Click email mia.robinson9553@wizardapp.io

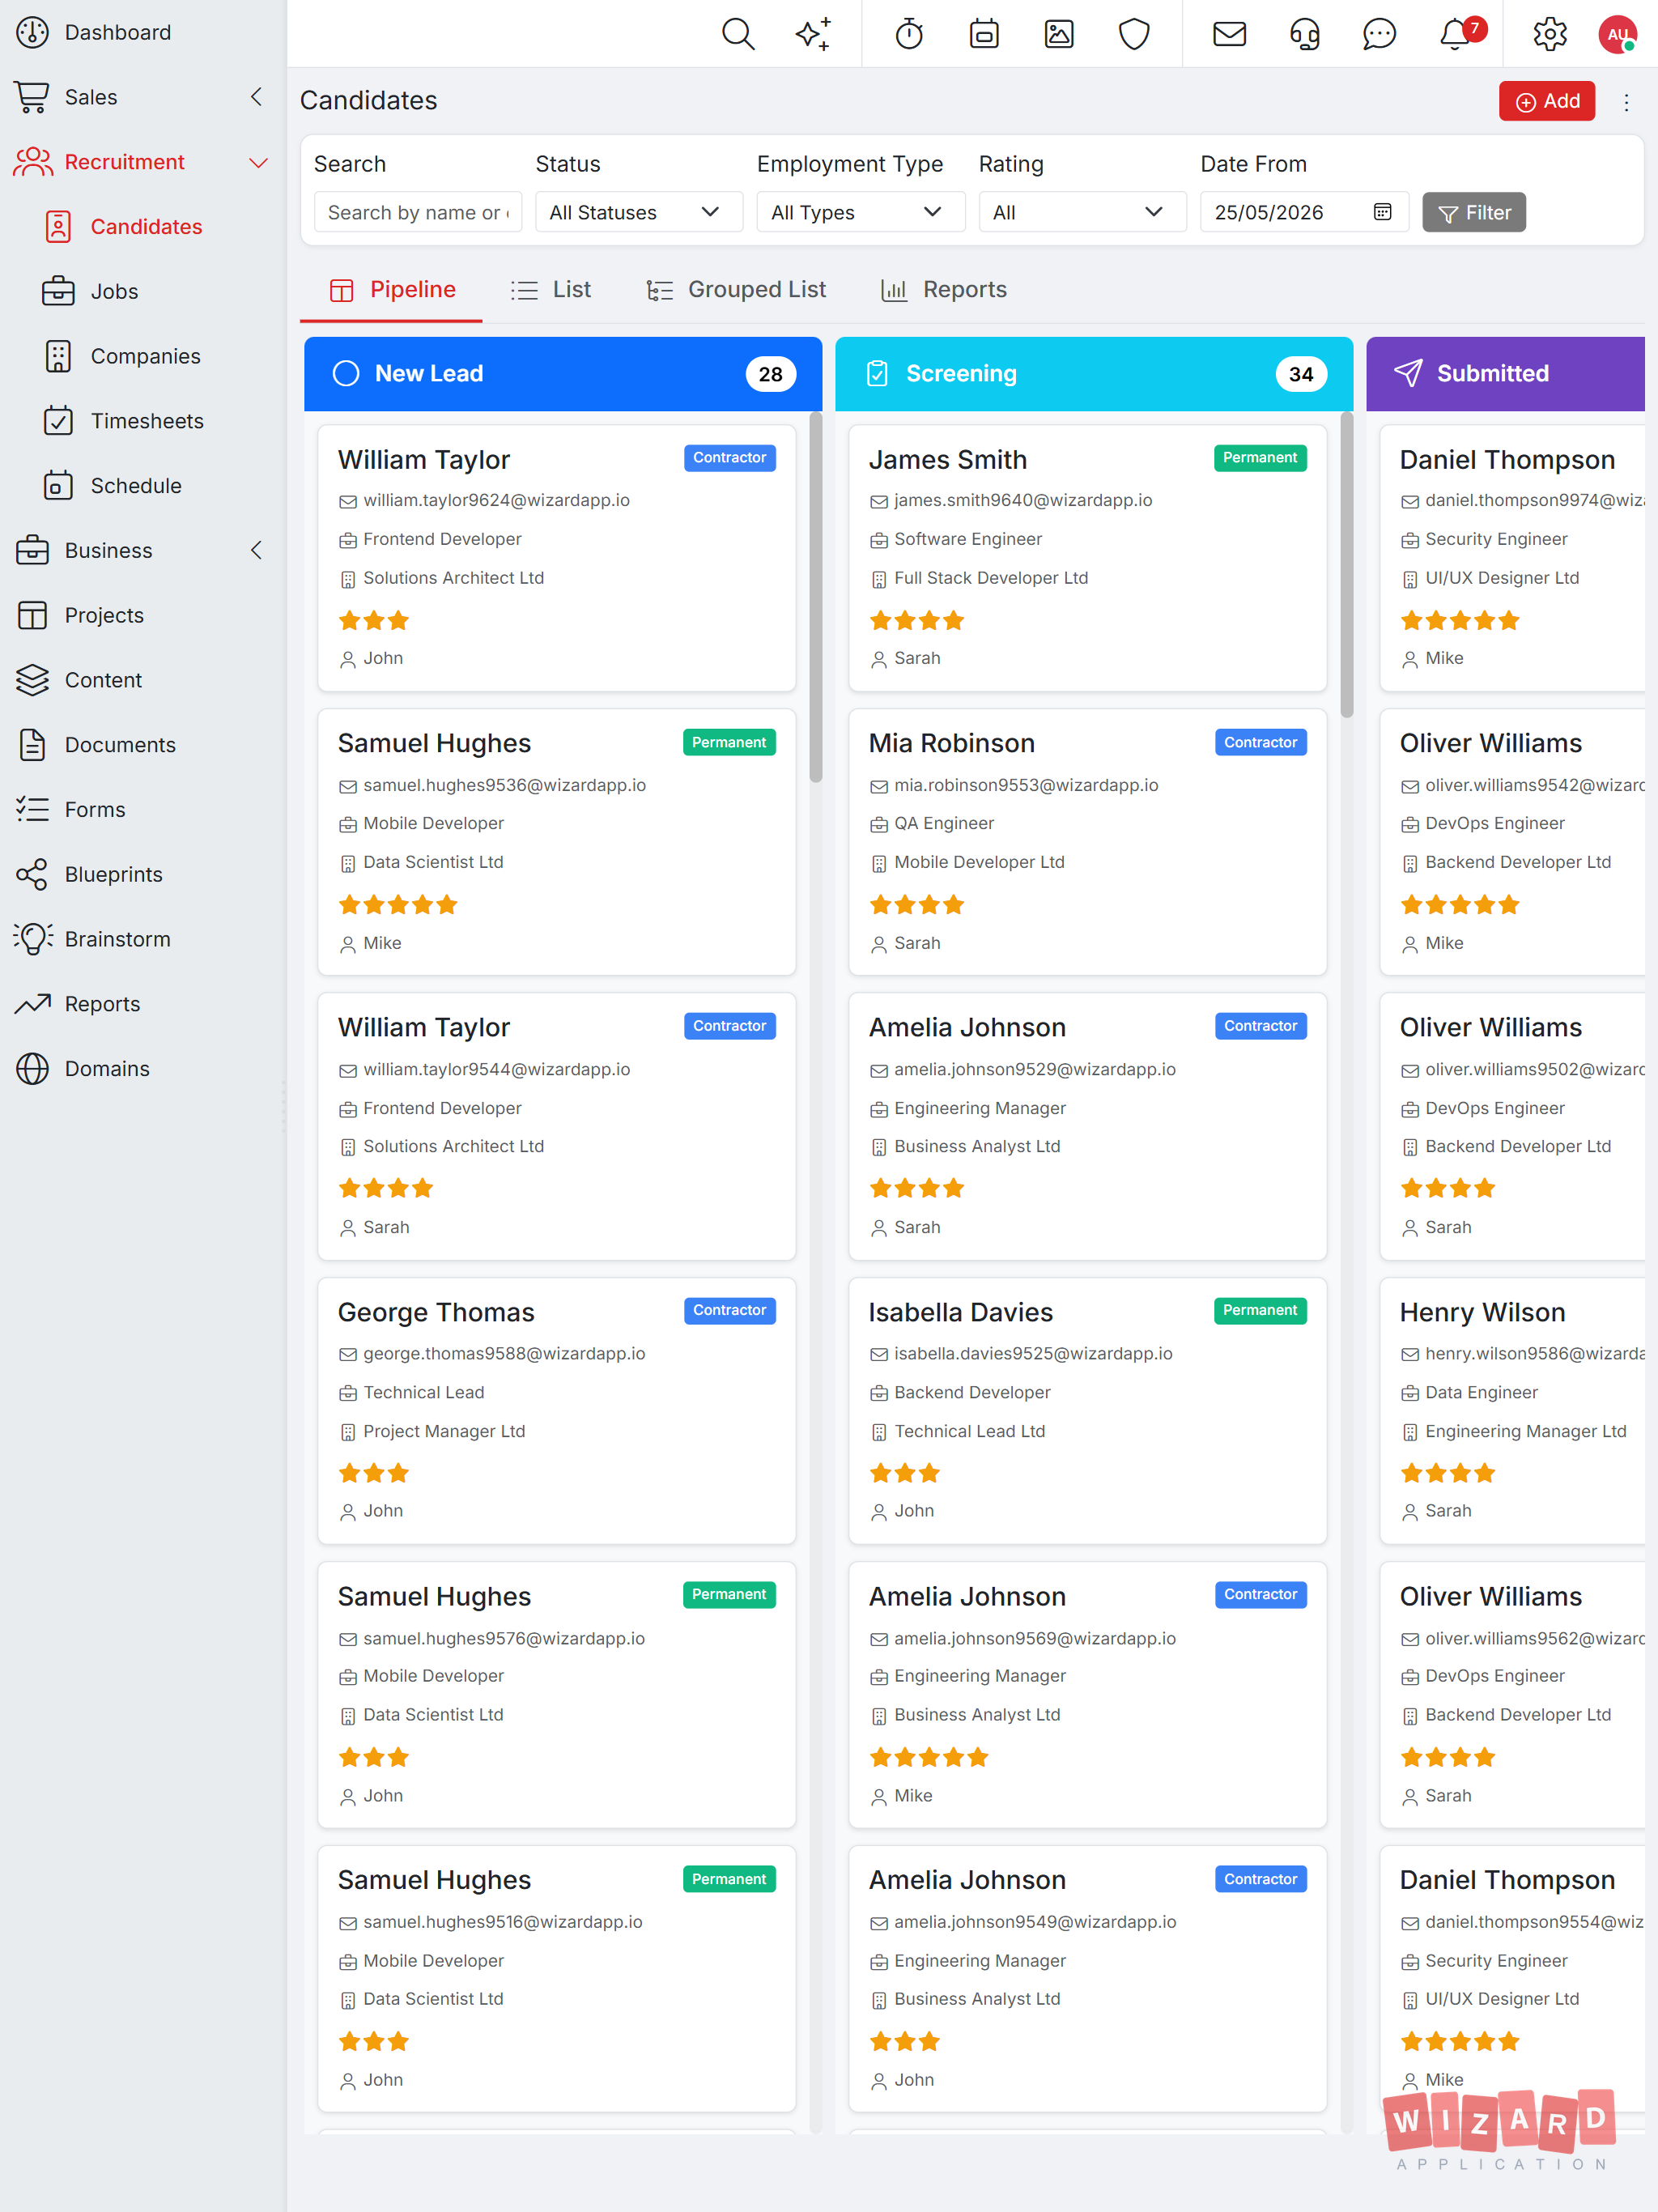click(1026, 785)
